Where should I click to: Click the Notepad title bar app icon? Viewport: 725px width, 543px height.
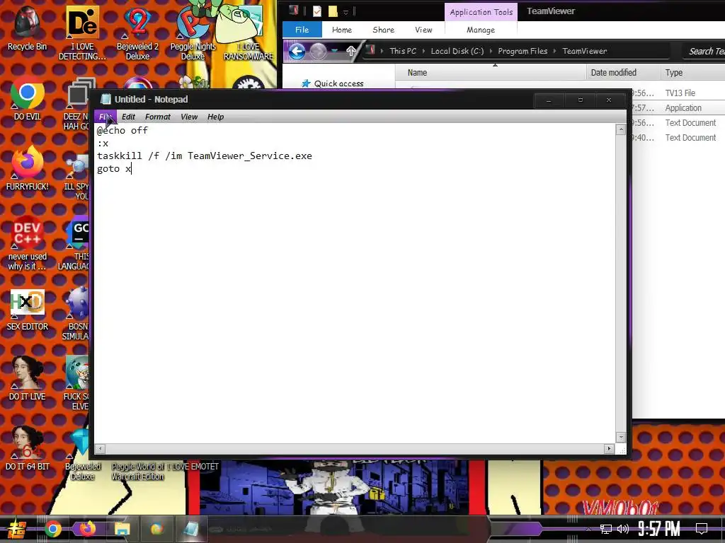[x=105, y=99]
